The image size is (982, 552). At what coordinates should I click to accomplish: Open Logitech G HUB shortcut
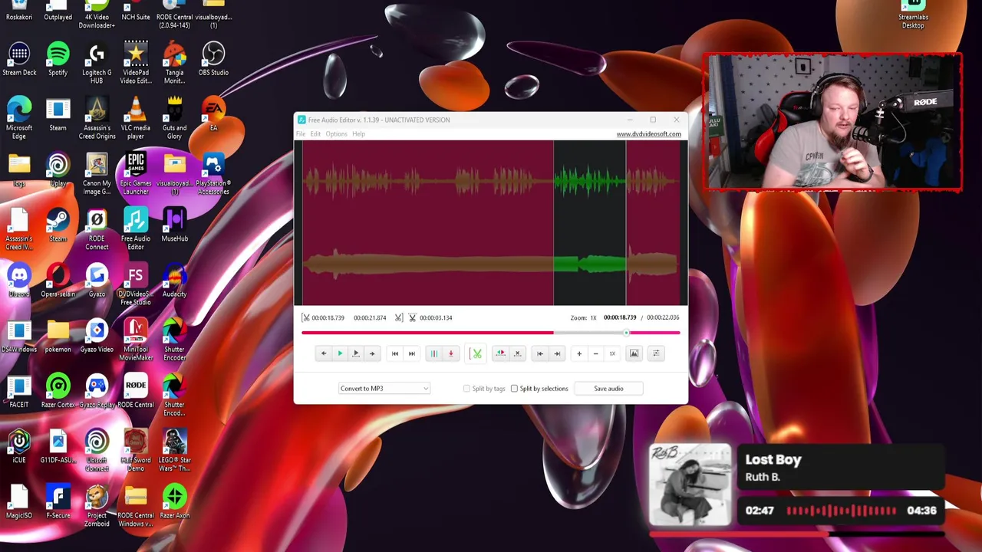point(97,64)
